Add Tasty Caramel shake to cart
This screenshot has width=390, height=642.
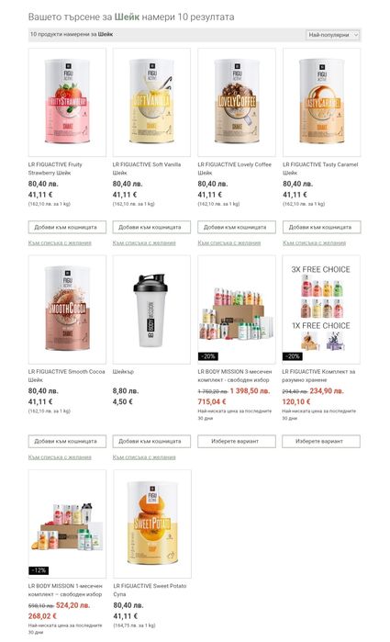pyautogui.click(x=322, y=227)
